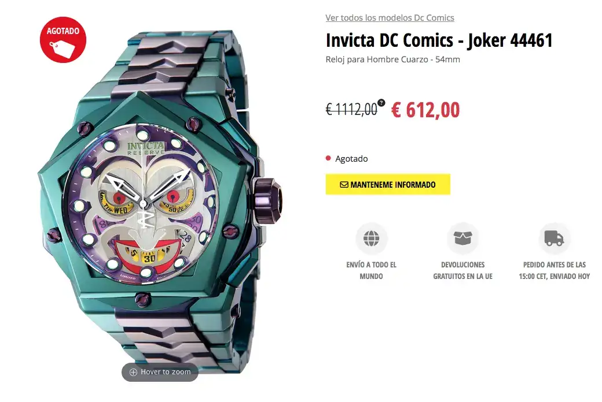Open Ver todos los modelos Dc Comics link
Viewport: 602px width, 402px height.
click(x=390, y=18)
